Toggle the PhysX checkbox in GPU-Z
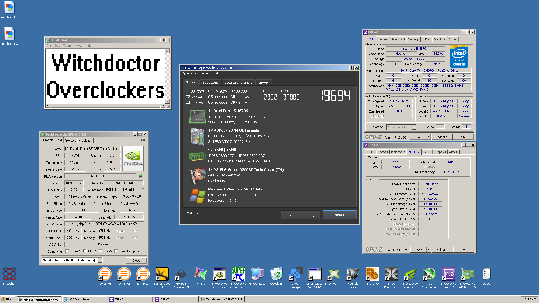539x303 pixels. click(x=101, y=251)
